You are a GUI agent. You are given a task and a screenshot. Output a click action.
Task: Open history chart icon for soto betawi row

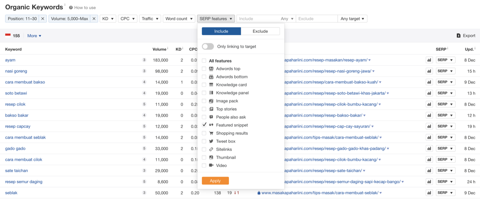[429, 93]
